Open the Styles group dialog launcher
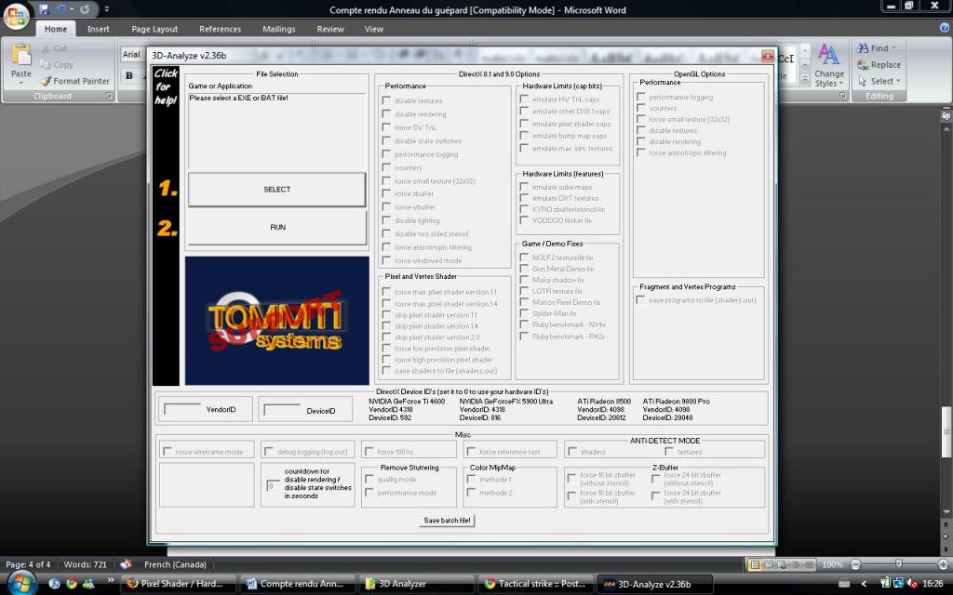The width and height of the screenshot is (953, 595). pyautogui.click(x=842, y=96)
